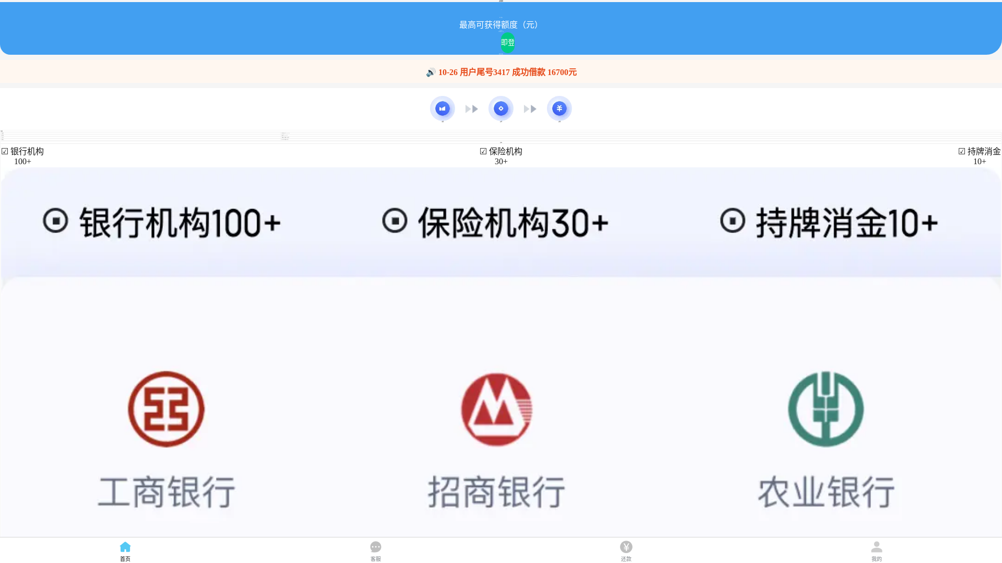
Task: Click the first step icon in the process flow
Action: [443, 108]
